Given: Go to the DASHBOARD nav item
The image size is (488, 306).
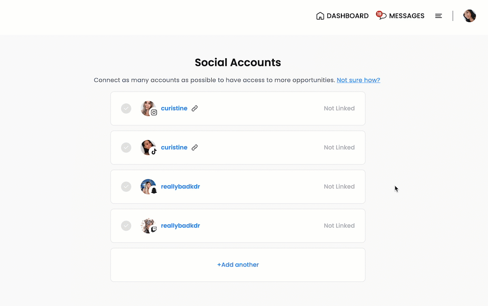Looking at the screenshot, I should (x=342, y=16).
